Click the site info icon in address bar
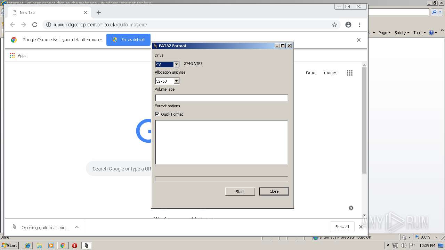The width and height of the screenshot is (445, 250). coord(49,25)
